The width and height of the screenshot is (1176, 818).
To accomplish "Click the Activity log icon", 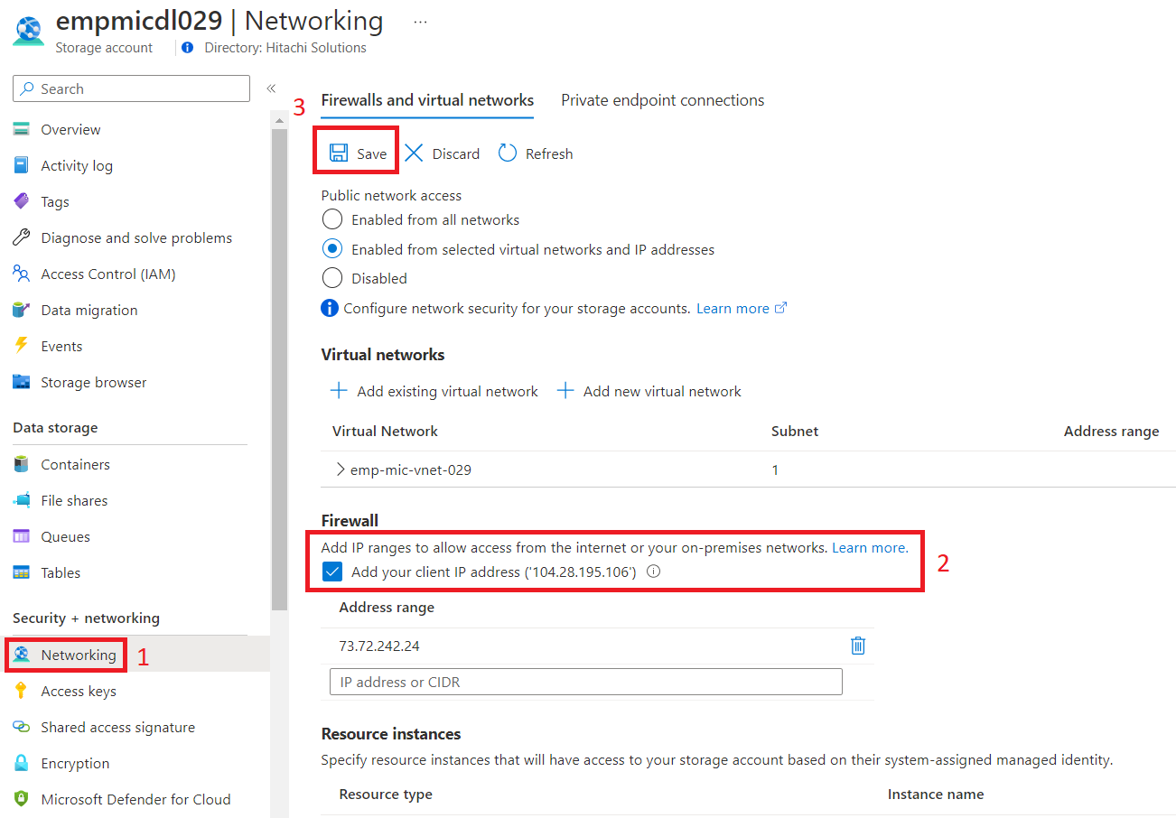I will click(x=22, y=165).
